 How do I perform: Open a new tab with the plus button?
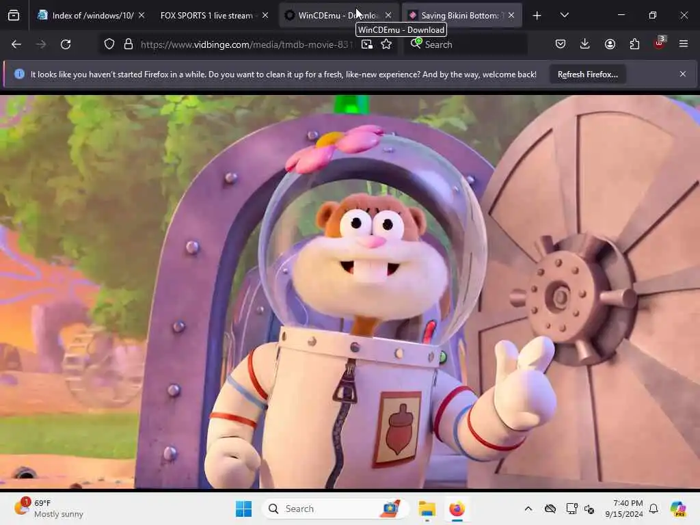coord(537,16)
